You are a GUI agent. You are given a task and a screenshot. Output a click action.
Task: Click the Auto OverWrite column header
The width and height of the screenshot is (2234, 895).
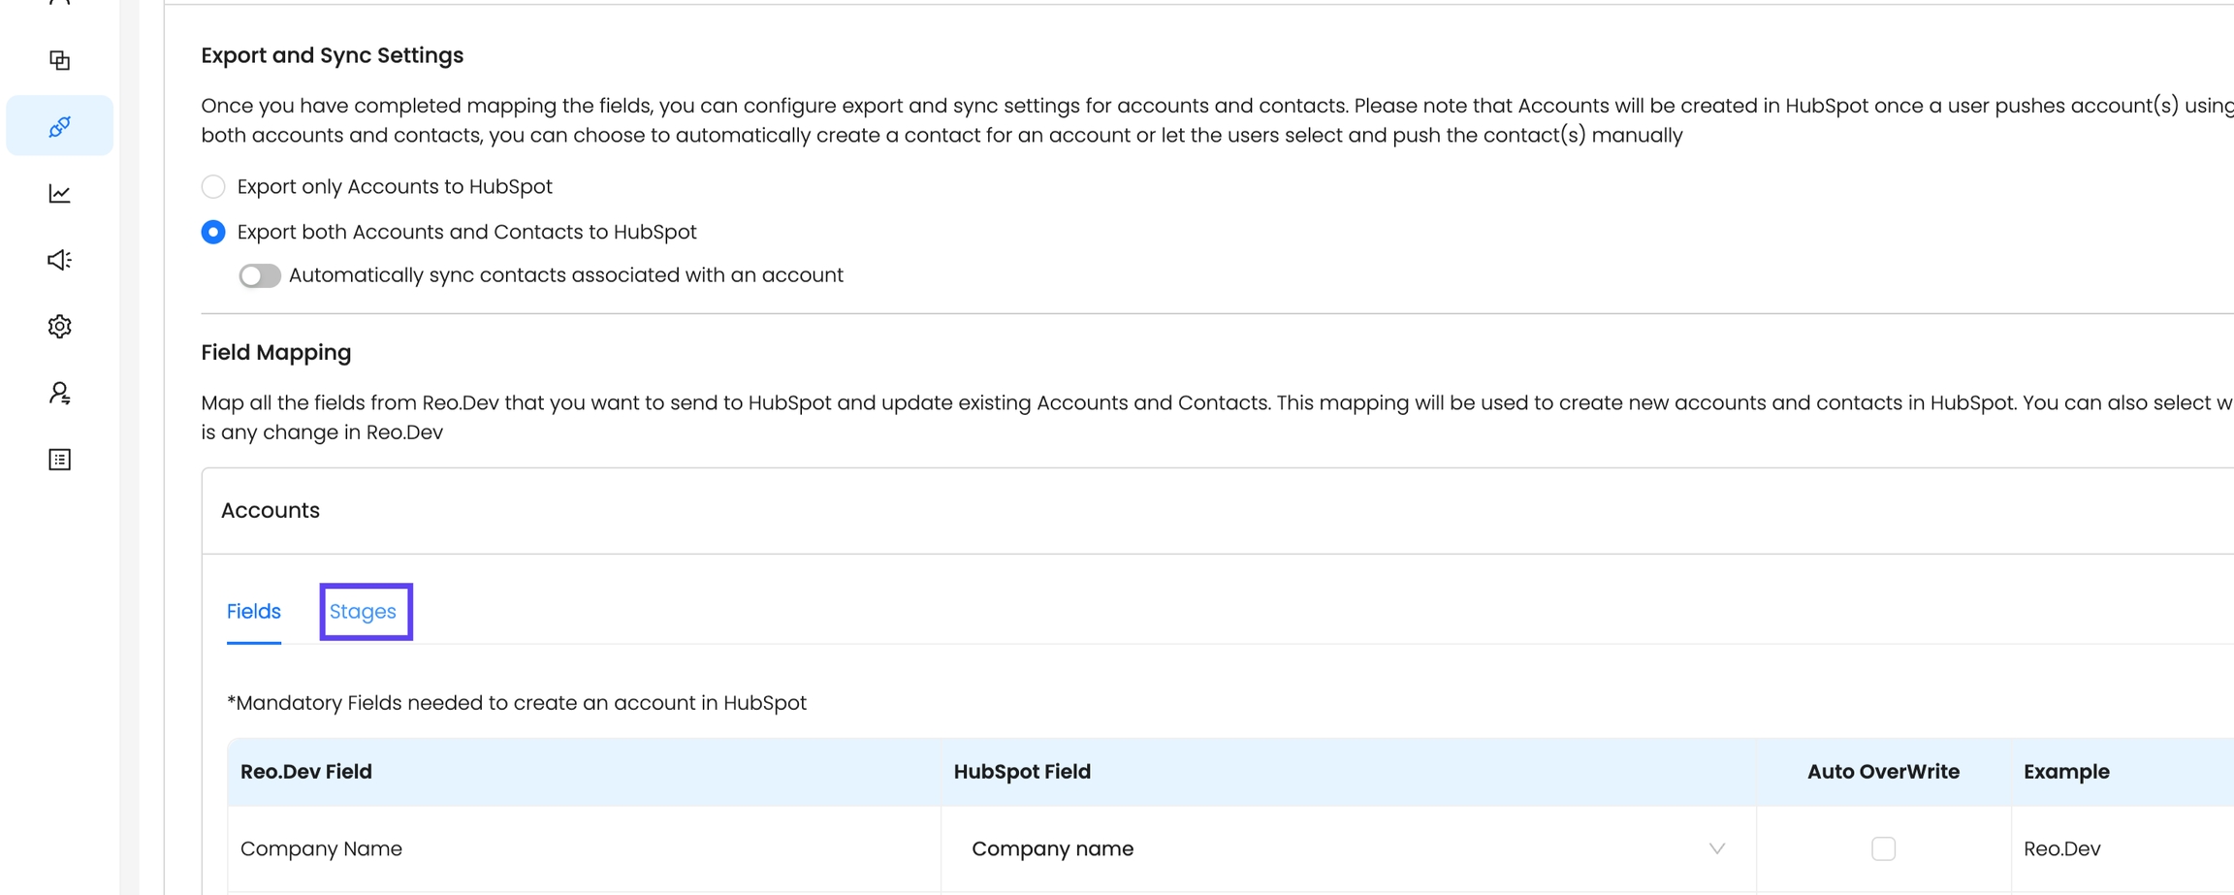coord(1883,772)
